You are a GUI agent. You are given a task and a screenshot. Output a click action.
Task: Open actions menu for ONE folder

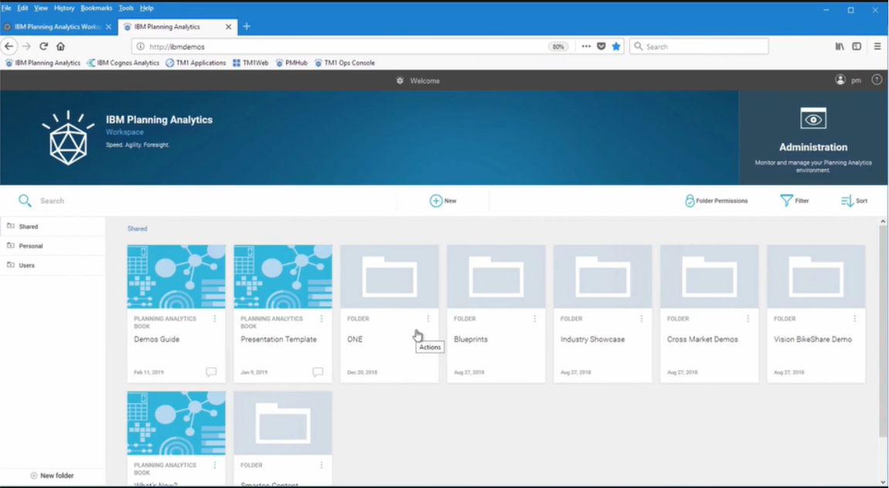428,319
